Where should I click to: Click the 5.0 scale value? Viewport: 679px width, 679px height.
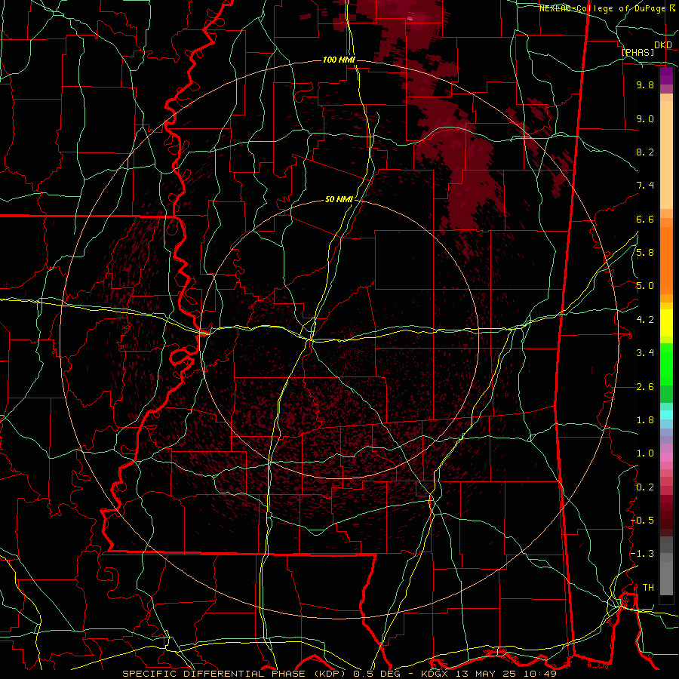(645, 286)
